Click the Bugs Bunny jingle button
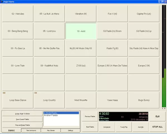The image size is (167, 134). (x=144, y=100)
